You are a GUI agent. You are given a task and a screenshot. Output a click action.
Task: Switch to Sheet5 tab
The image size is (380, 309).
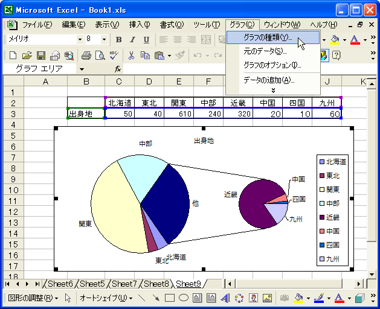92,284
